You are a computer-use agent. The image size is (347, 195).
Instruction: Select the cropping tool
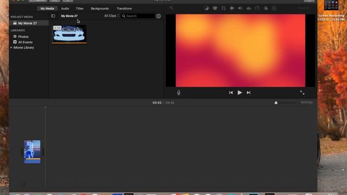click(223, 8)
